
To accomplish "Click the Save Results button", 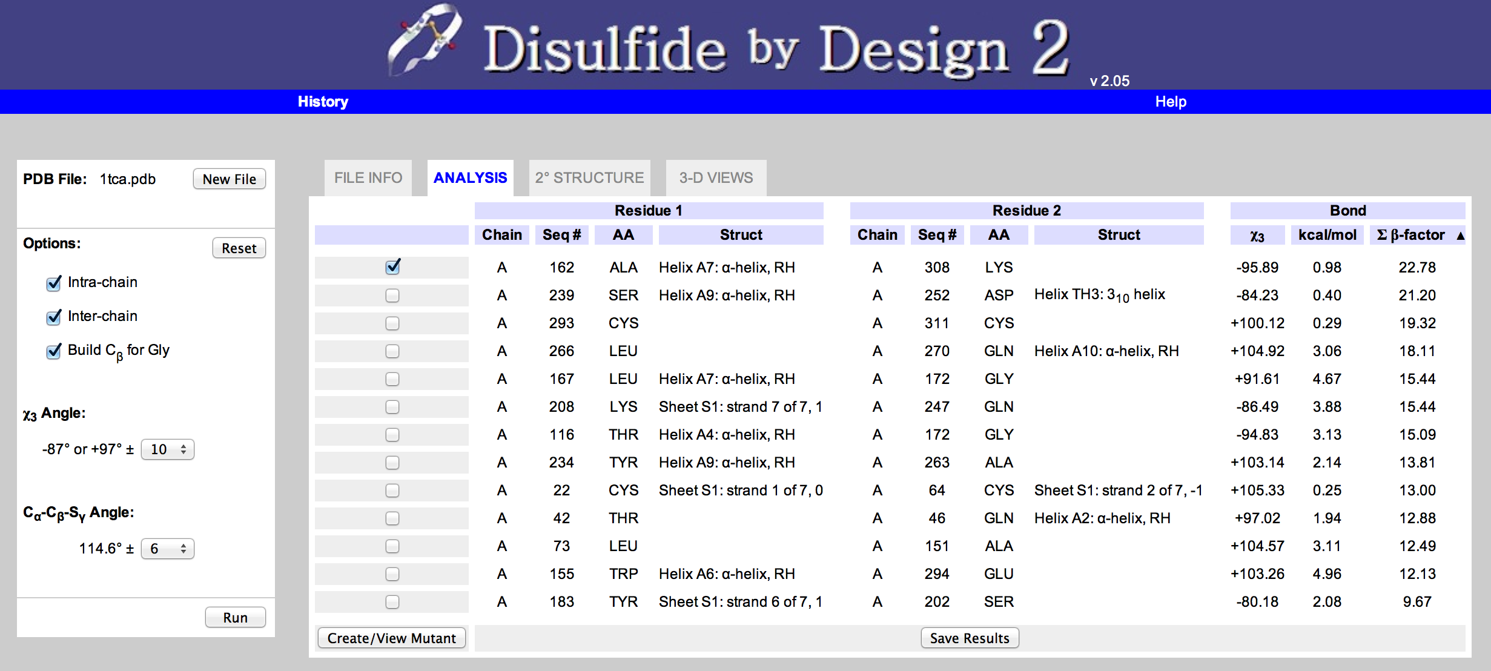I will pos(970,638).
